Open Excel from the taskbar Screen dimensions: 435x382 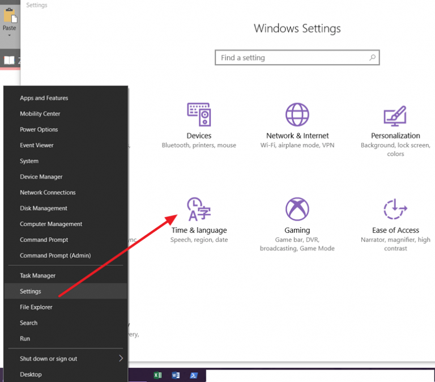pyautogui.click(x=157, y=375)
